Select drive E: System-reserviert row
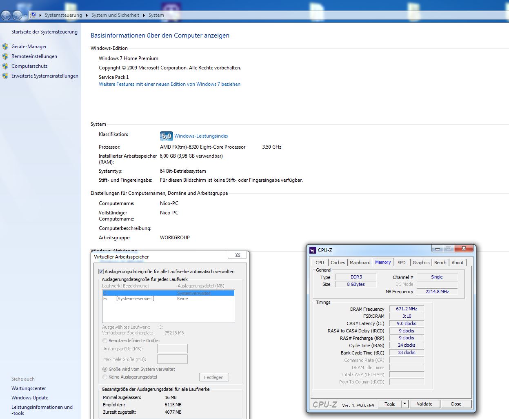The height and width of the screenshot is (419, 509). click(x=169, y=299)
